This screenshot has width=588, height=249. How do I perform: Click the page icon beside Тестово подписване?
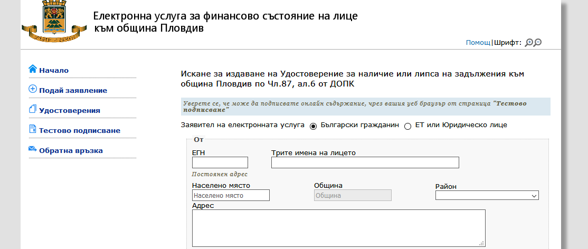click(33, 129)
